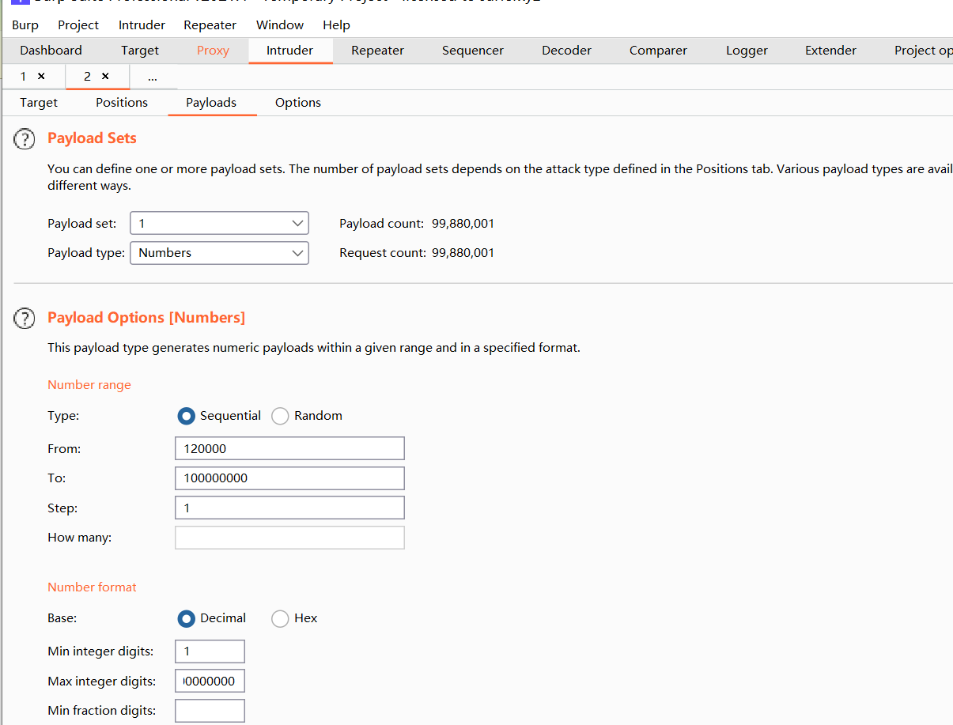This screenshot has height=725, width=953.
Task: Close Intruder attack tab 1
Action: click(x=41, y=76)
